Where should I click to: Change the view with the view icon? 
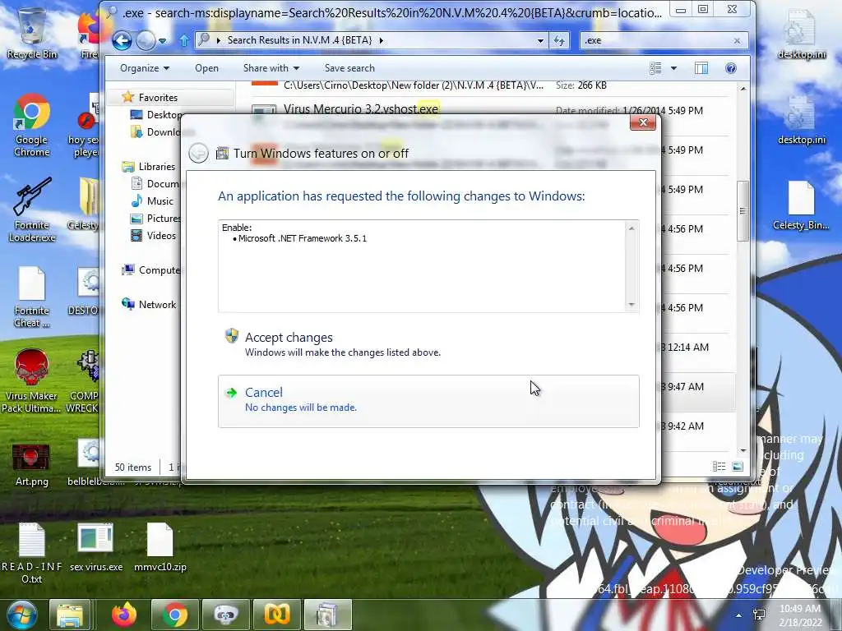pyautogui.click(x=655, y=68)
